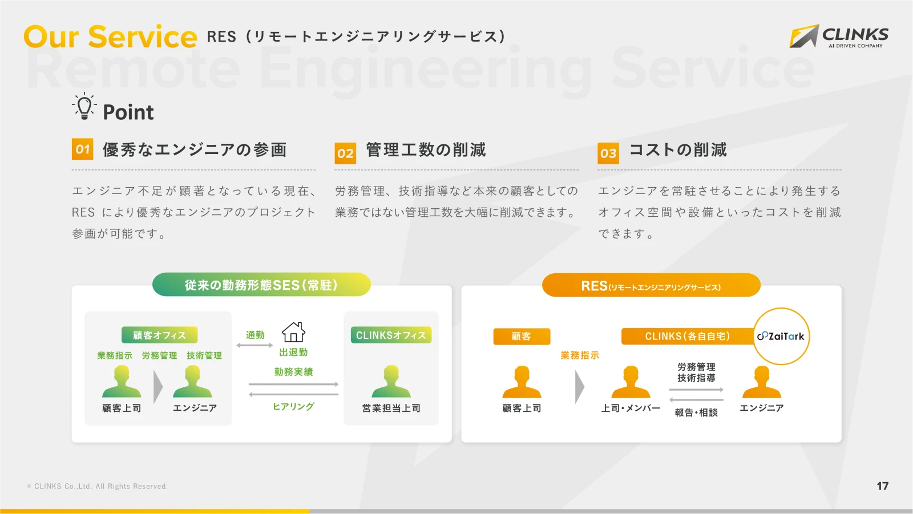Click heading 優秀なエンジニアの参画
913x514 pixels.
(195, 149)
